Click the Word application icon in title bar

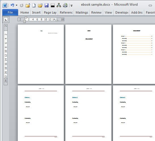(5, 5)
